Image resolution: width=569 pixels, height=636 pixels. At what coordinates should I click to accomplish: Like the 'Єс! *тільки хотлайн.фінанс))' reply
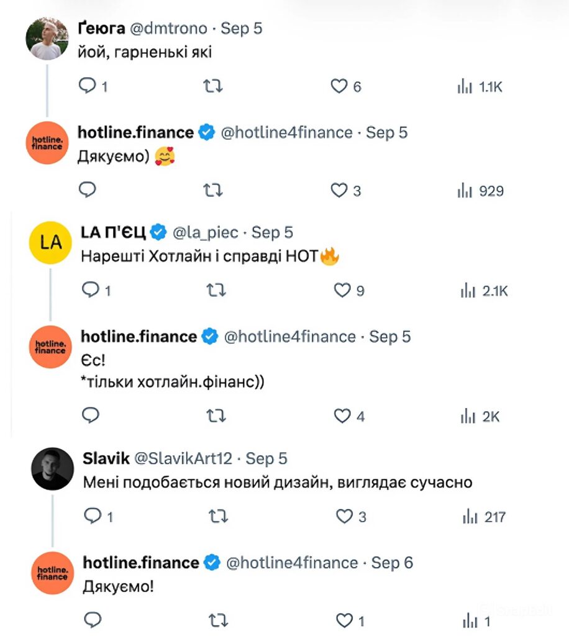click(x=342, y=416)
